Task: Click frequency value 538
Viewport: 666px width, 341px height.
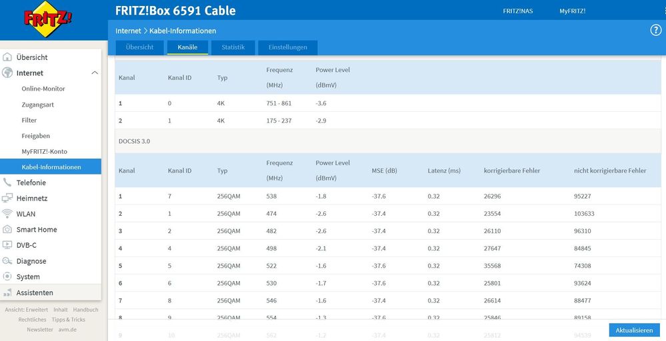Action: (271, 196)
